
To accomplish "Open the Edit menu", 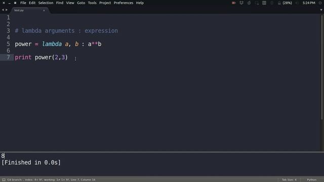I will point(32,3).
